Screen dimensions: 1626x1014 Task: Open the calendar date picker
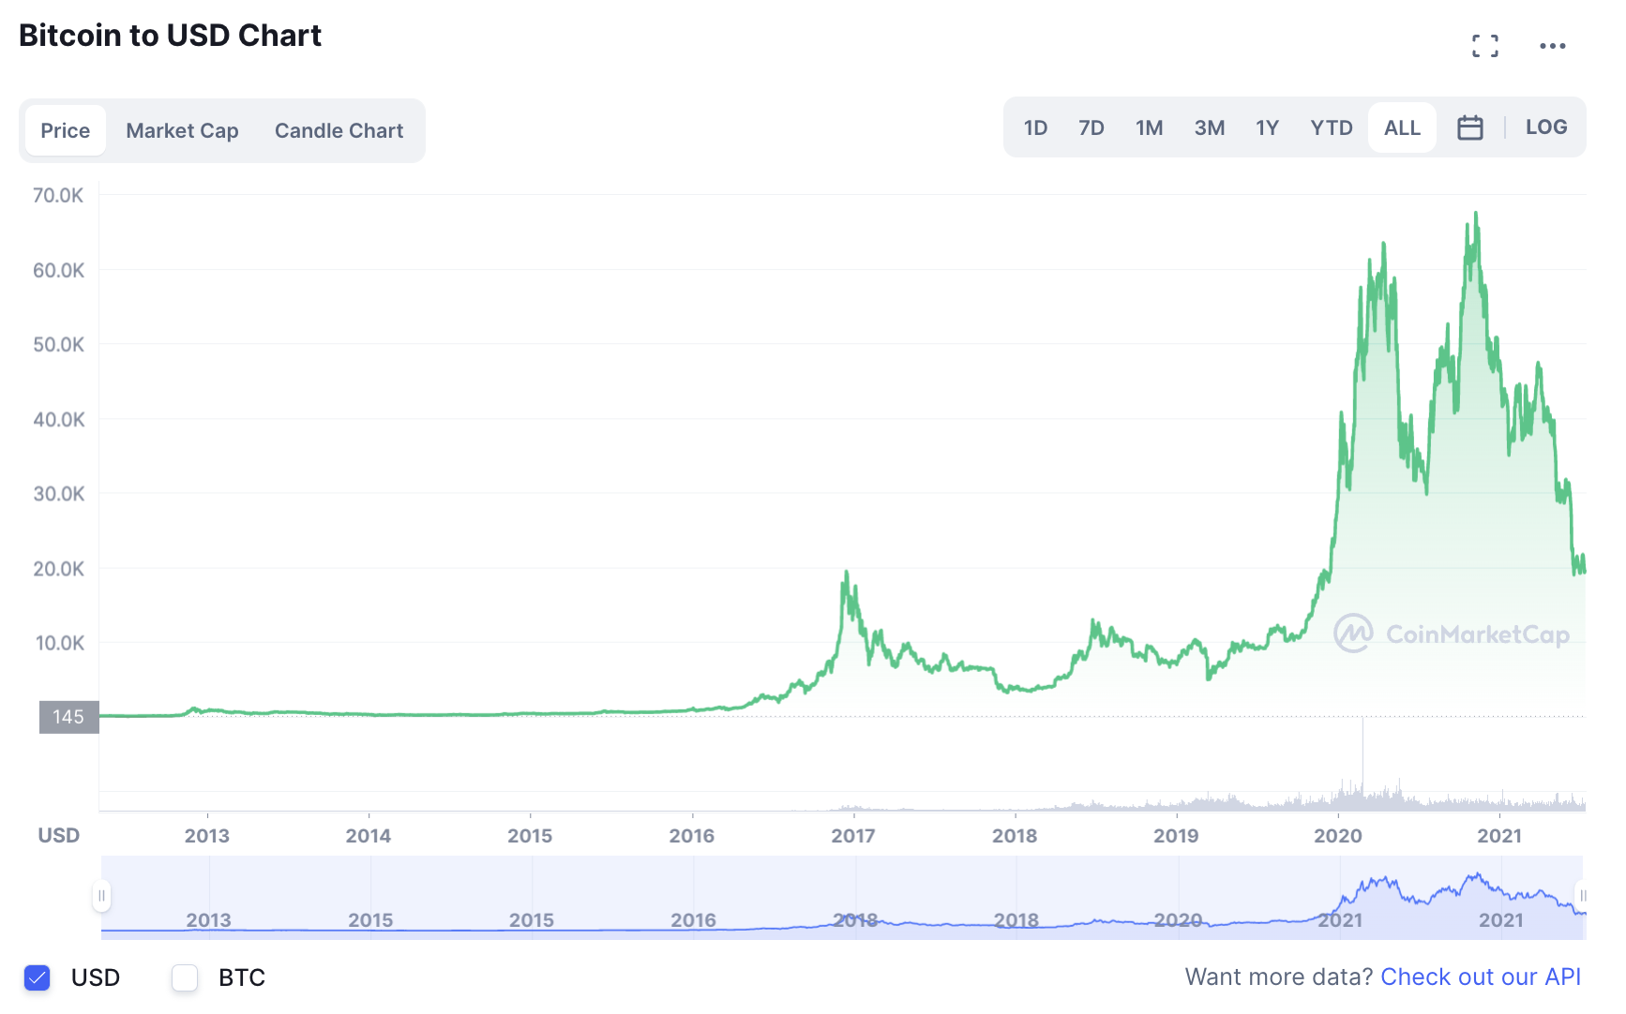1470,127
